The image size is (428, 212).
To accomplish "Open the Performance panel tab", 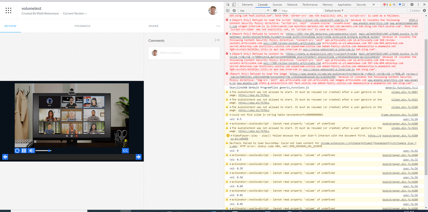I will [310, 5].
